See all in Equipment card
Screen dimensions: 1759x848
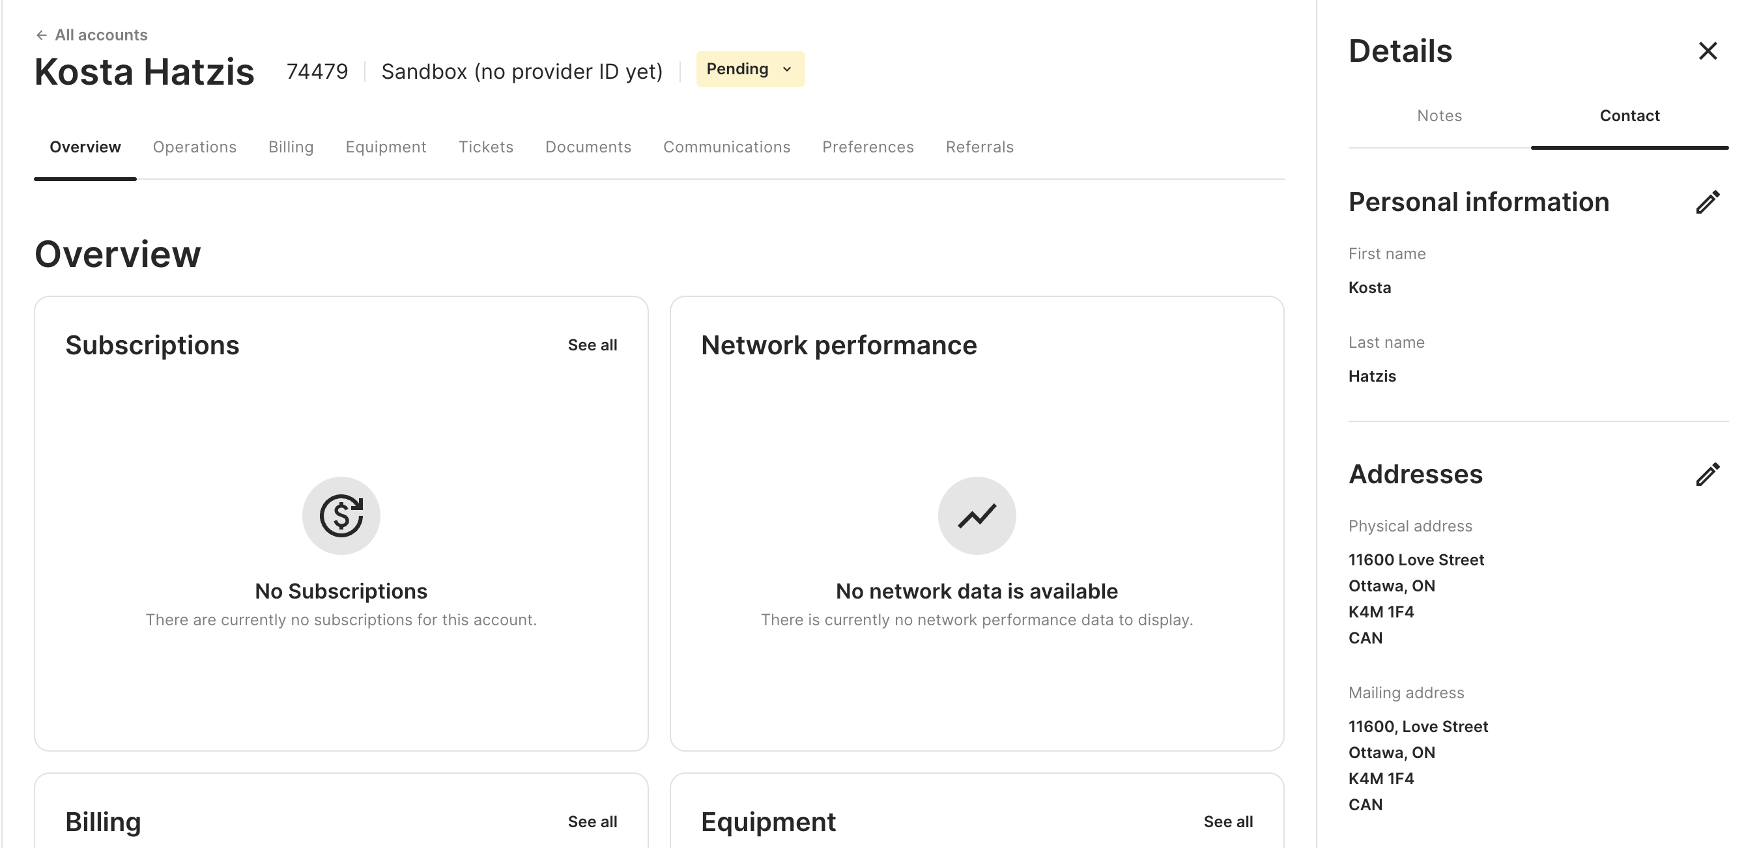pyautogui.click(x=1228, y=821)
